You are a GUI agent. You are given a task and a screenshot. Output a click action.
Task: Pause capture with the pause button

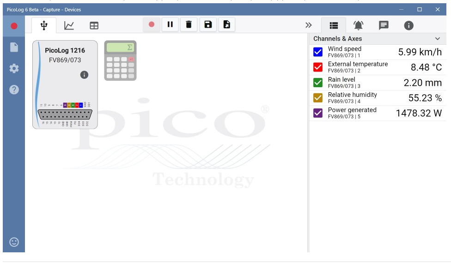170,25
